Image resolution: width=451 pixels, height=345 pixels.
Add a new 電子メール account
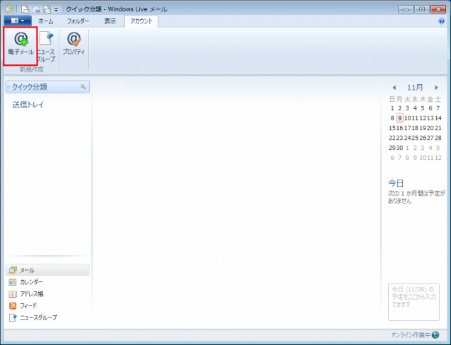20,46
